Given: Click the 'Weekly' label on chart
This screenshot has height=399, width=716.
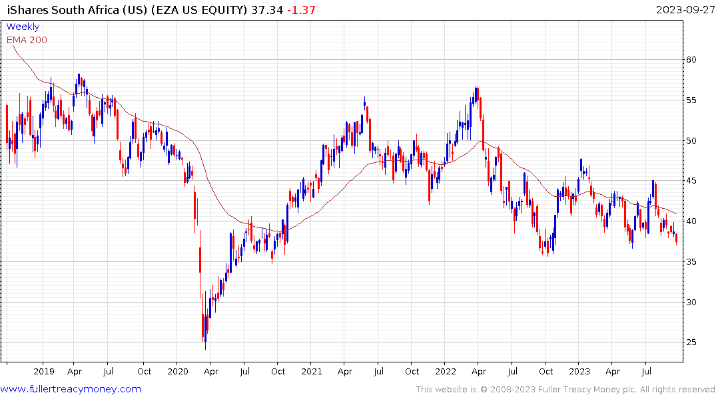Looking at the screenshot, I should pyautogui.click(x=23, y=27).
